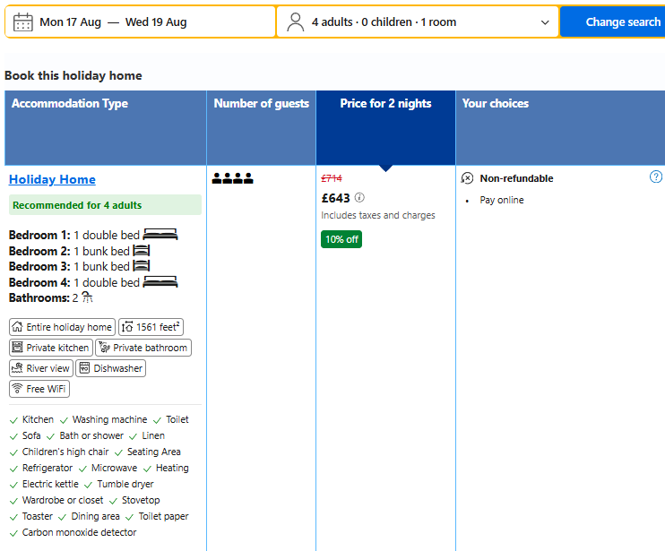
Task: Click the Bedroom 2 bunk bed icon
Action: [x=142, y=251]
